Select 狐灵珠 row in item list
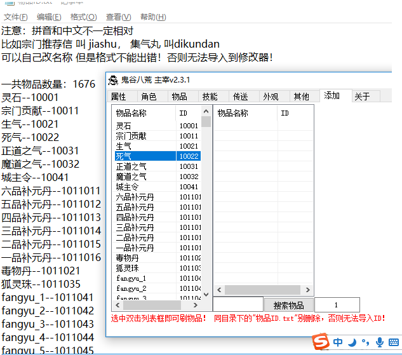 157,268
